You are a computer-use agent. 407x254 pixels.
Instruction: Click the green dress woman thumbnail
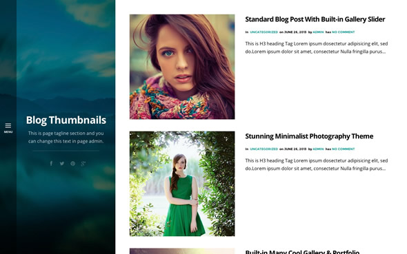pyautogui.click(x=182, y=184)
